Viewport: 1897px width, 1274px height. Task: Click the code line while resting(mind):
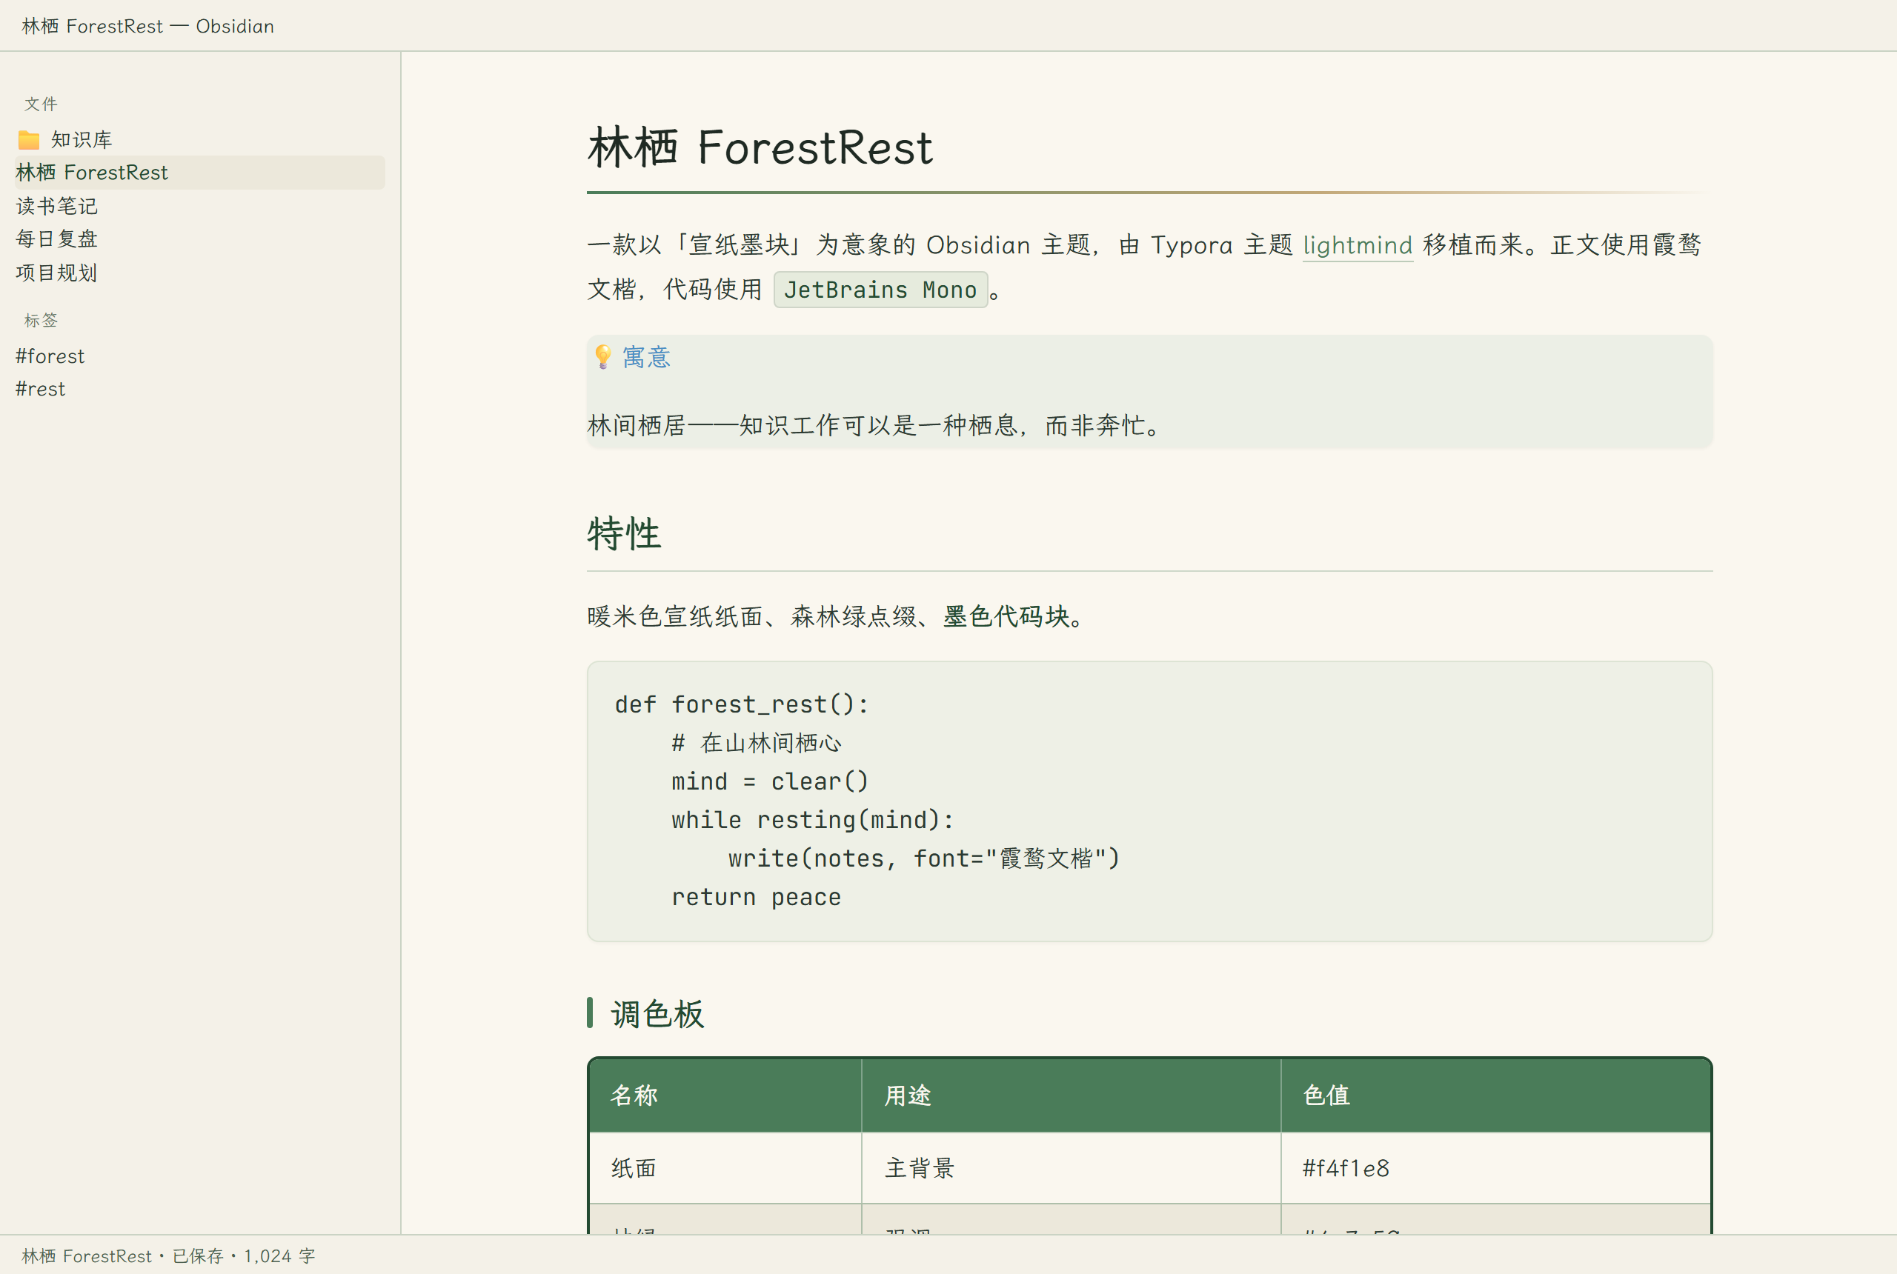pyautogui.click(x=813, y=820)
